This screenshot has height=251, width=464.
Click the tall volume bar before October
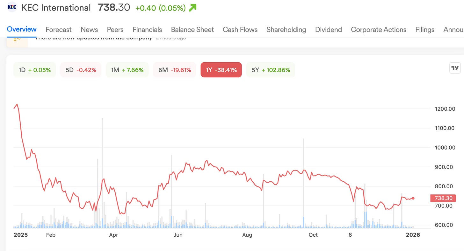point(303,183)
